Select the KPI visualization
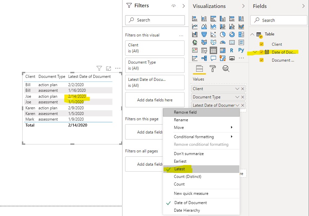Viewport: 309px width, 216px height. (x=195, y=50)
